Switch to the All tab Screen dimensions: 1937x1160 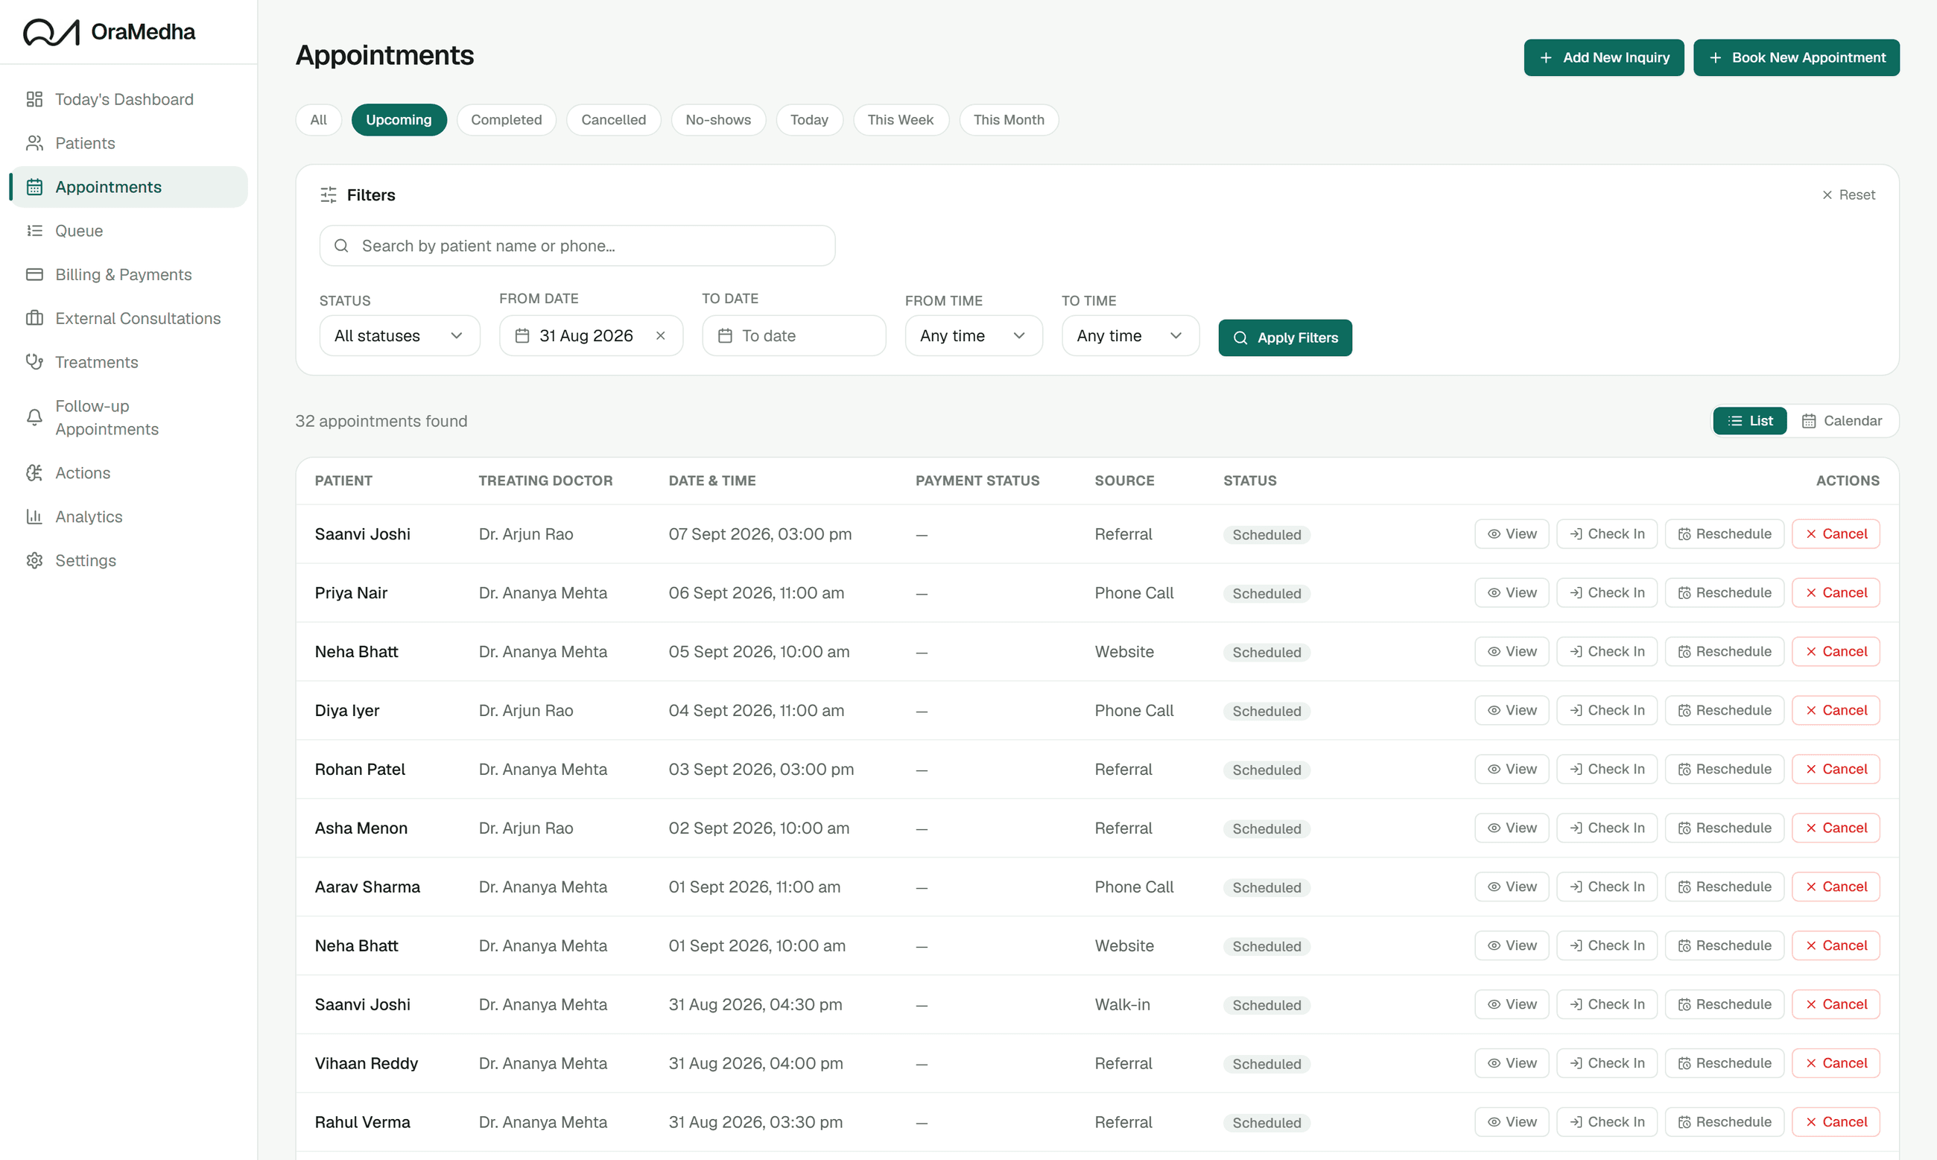coord(318,120)
